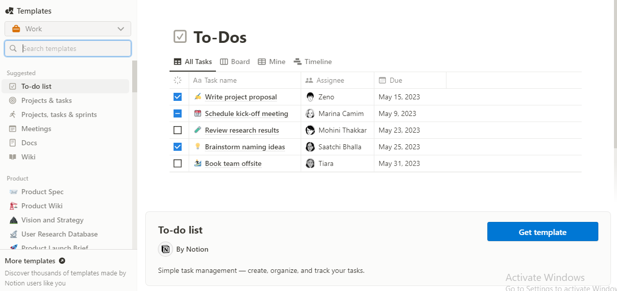Viewport: 617px width, 291px height.
Task: Uncheck the Write project proposal task
Action: click(177, 96)
